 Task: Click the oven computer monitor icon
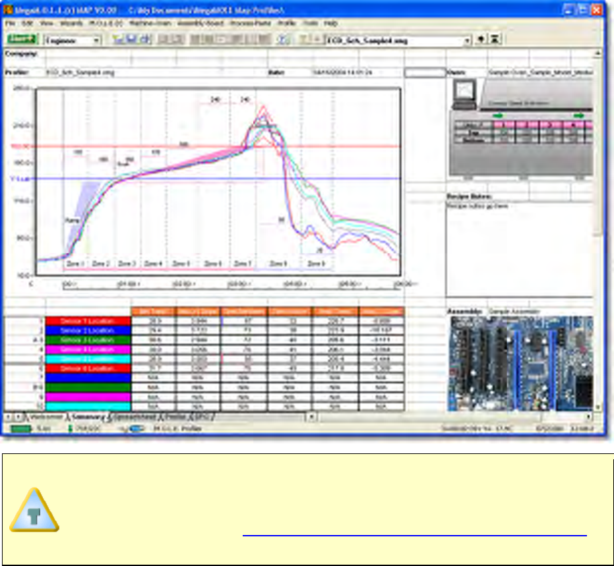click(466, 94)
